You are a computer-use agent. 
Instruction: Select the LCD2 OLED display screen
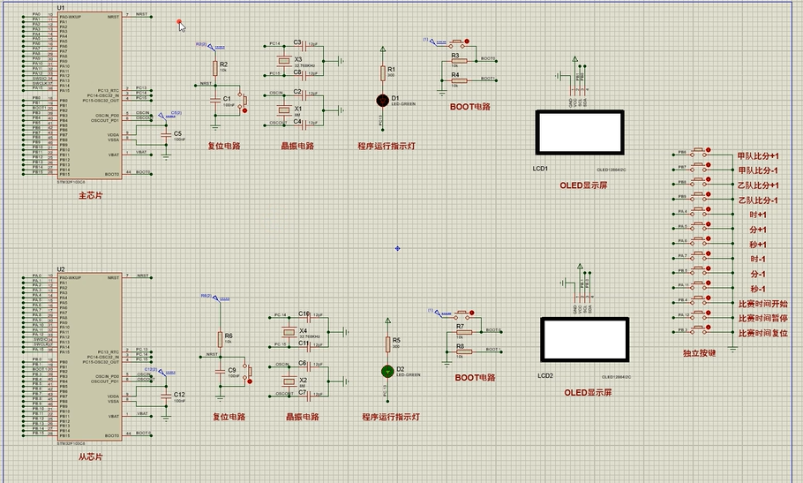[585, 340]
